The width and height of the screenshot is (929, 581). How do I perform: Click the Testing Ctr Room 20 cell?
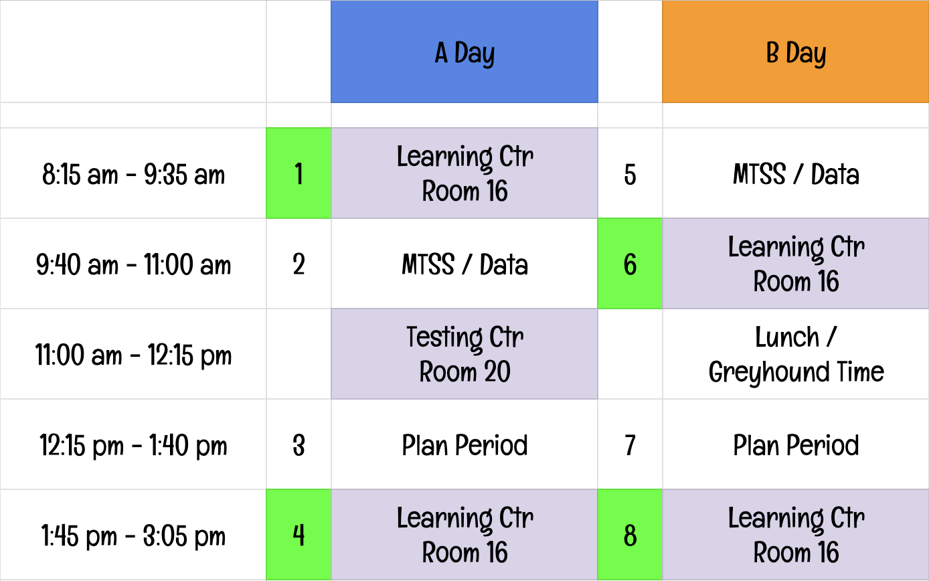click(464, 354)
